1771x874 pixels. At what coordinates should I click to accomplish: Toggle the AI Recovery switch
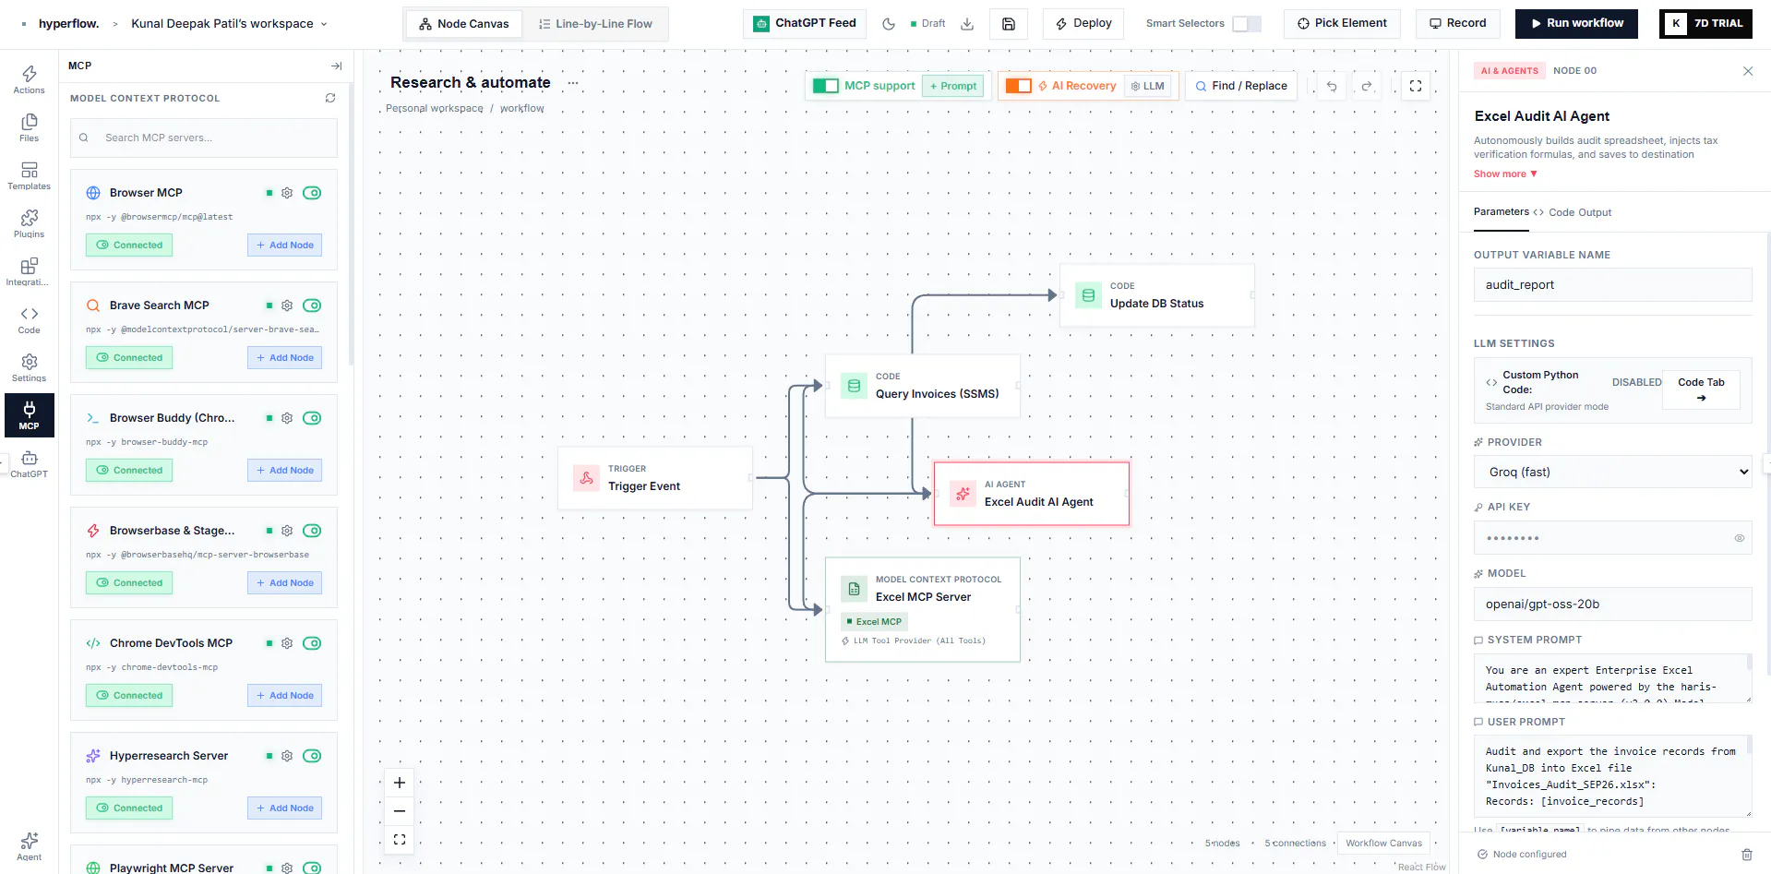(x=1019, y=86)
